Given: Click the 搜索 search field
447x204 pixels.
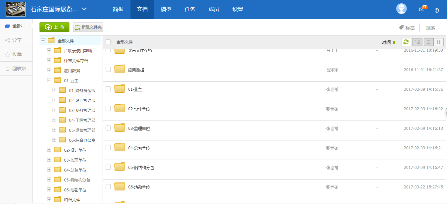Looking at the screenshot, I should point(431,28).
